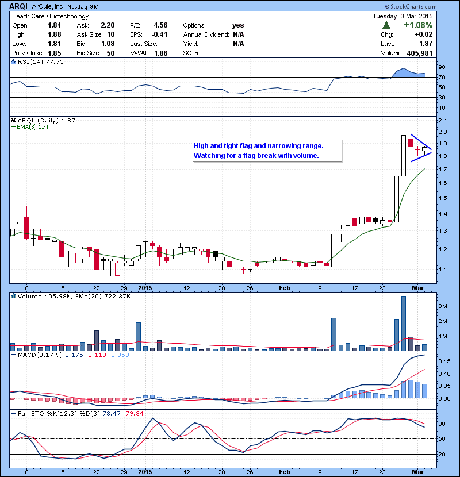Screen dimensions: 460x477
Task: Click the Feb label on price chart date axis
Action: coord(285,288)
